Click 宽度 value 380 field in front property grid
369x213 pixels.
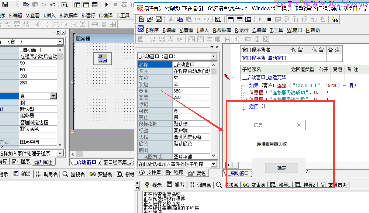tap(191, 91)
